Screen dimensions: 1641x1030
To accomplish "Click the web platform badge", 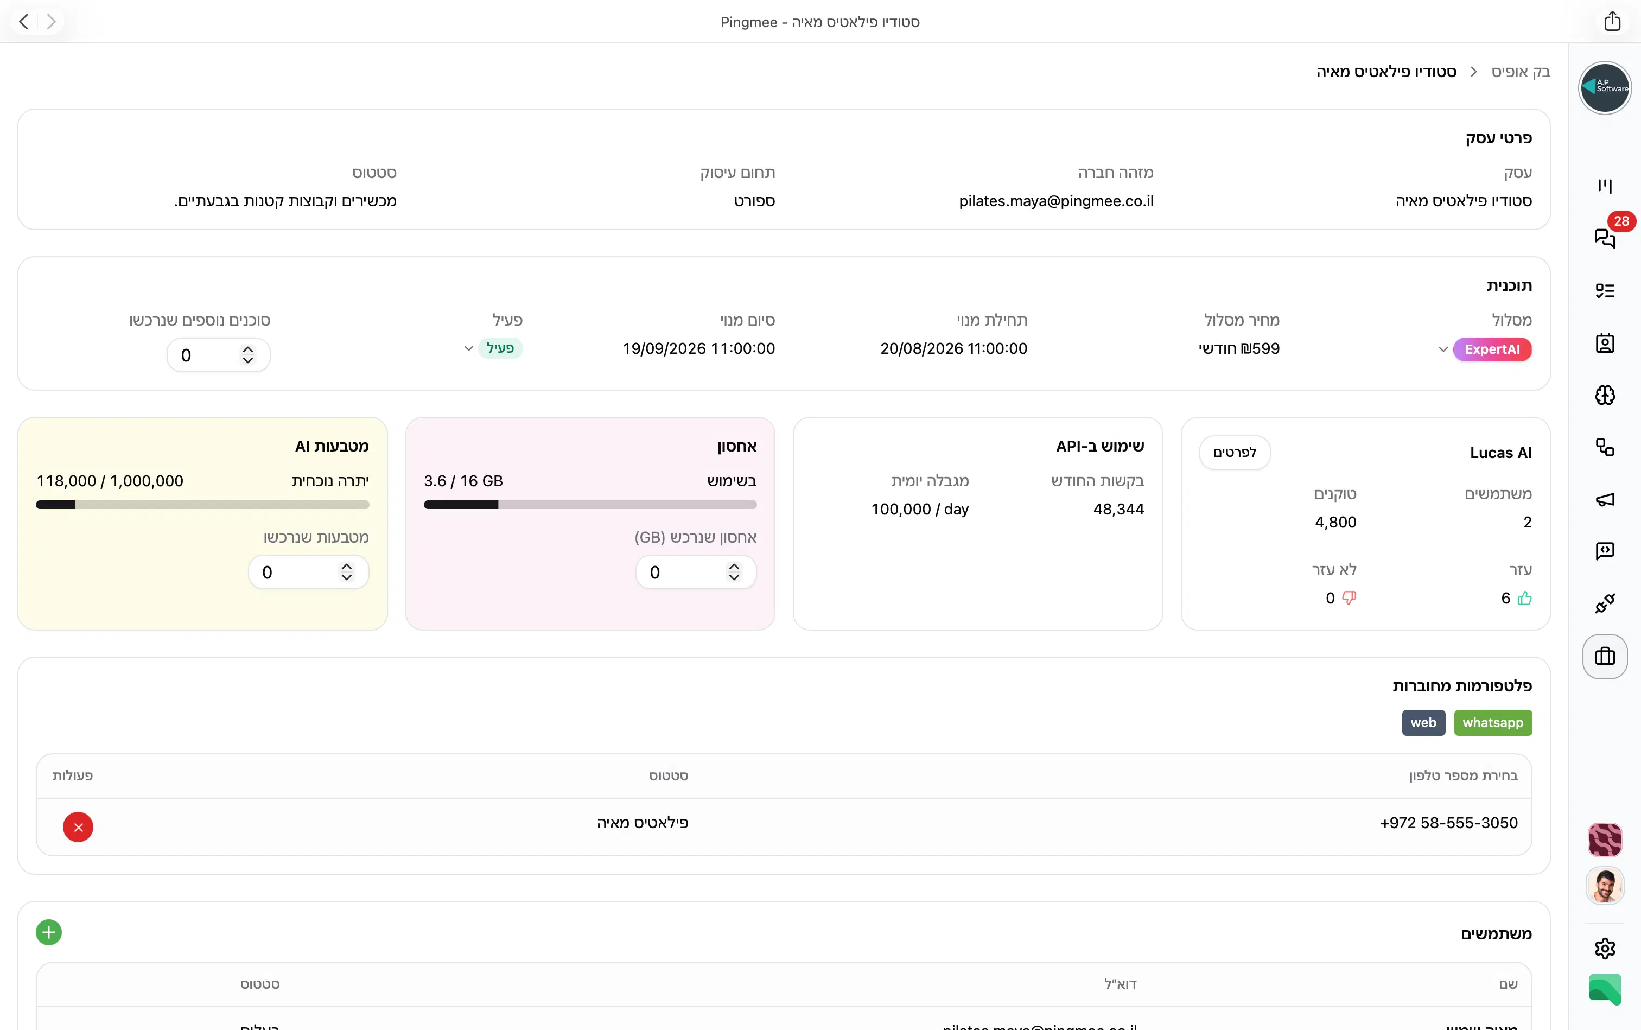I will coord(1423,723).
